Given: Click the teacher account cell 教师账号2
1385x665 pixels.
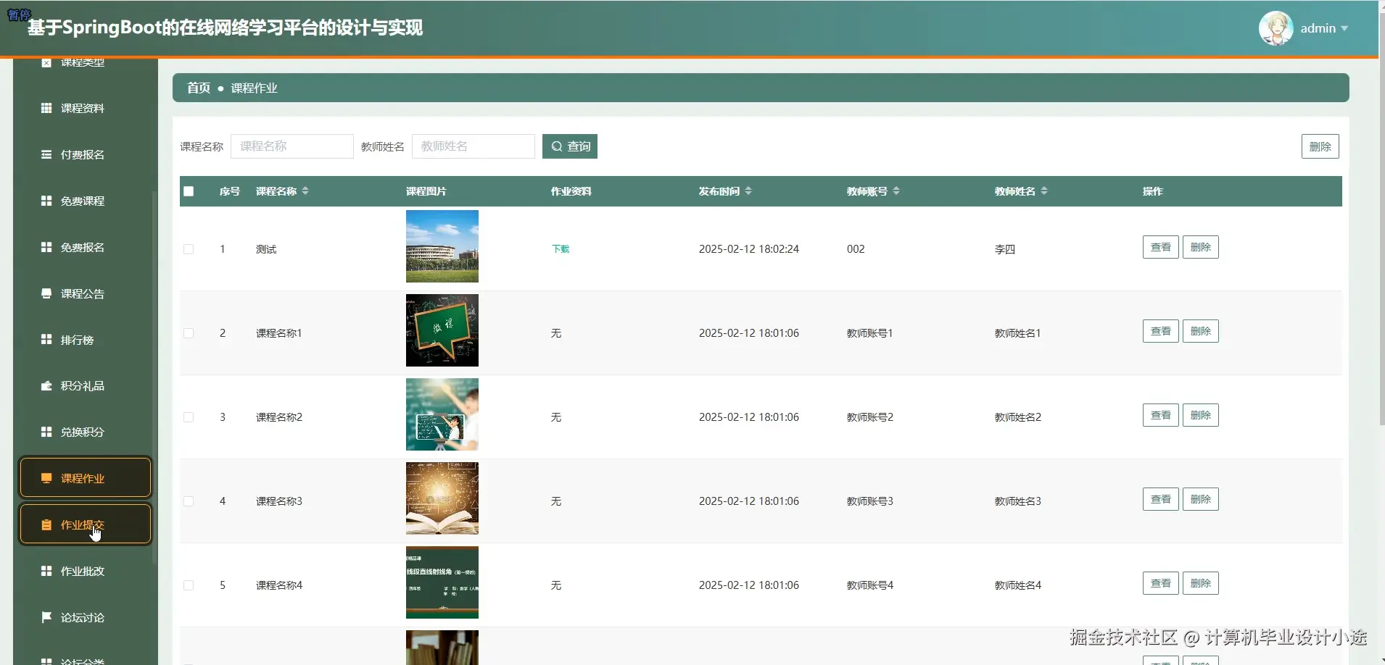Looking at the screenshot, I should [x=870, y=417].
